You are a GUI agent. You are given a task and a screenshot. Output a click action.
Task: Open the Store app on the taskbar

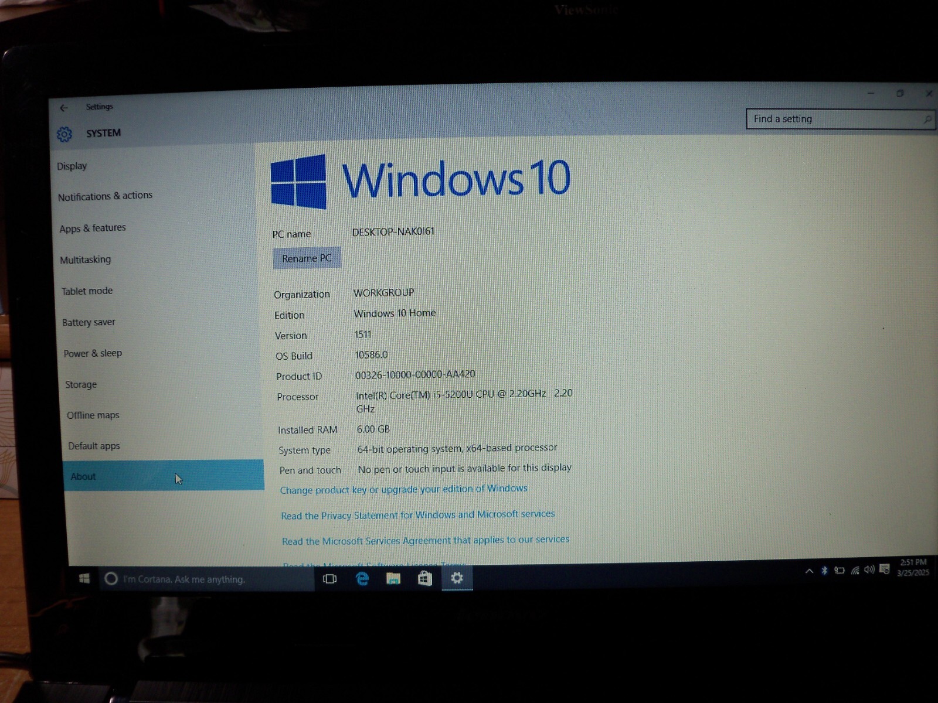(425, 579)
